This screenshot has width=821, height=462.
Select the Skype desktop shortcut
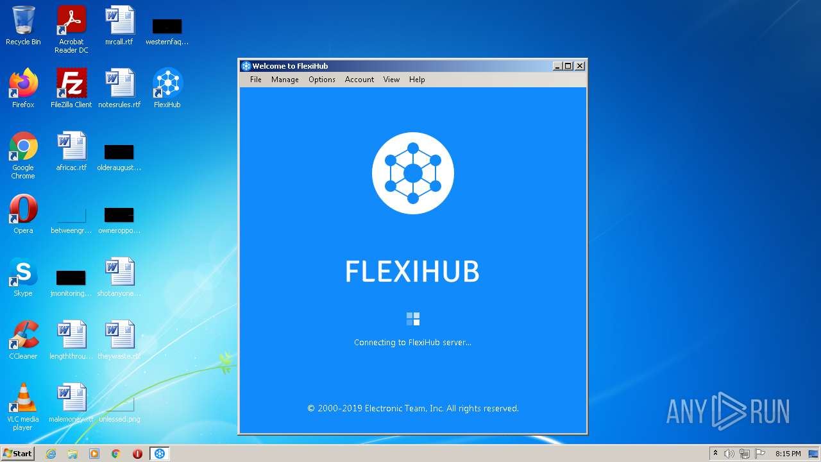(x=23, y=277)
